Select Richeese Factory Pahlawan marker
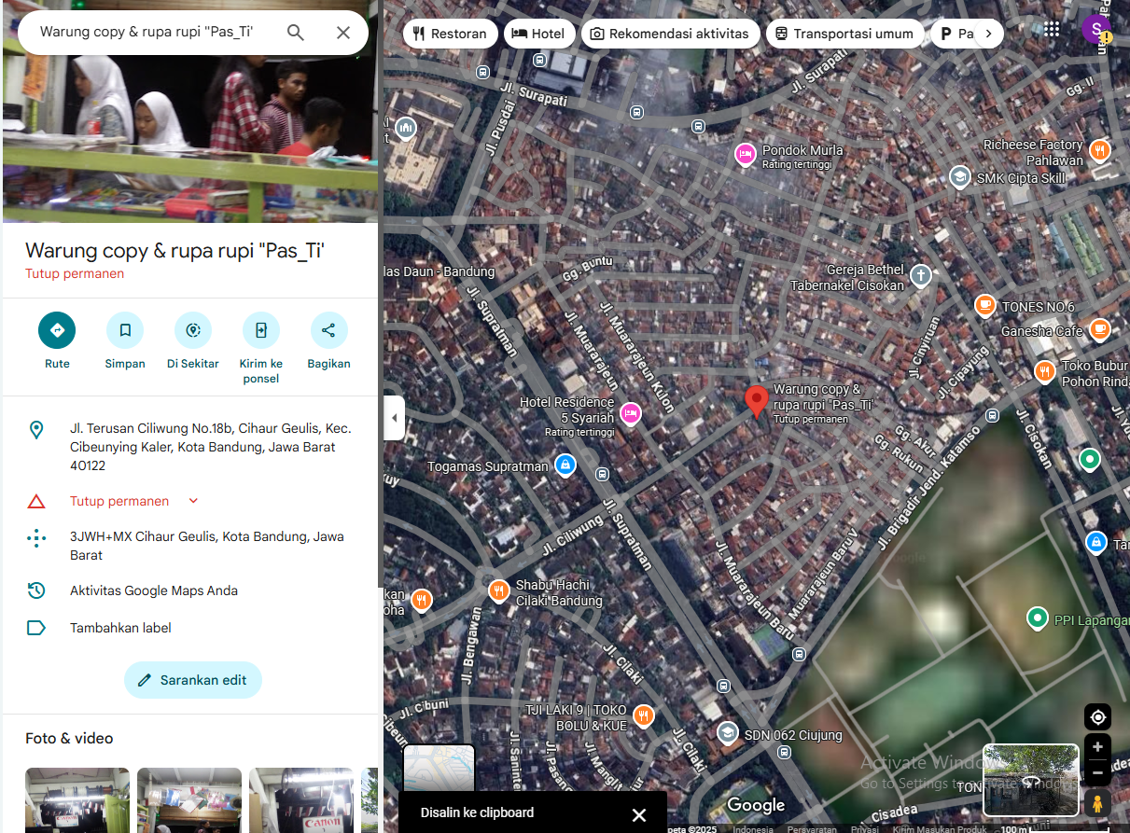Image resolution: width=1130 pixels, height=833 pixels. point(1100,150)
